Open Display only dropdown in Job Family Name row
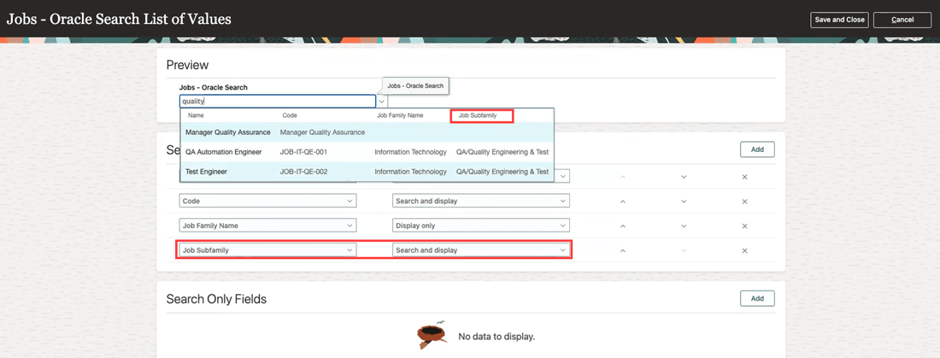 (481, 226)
